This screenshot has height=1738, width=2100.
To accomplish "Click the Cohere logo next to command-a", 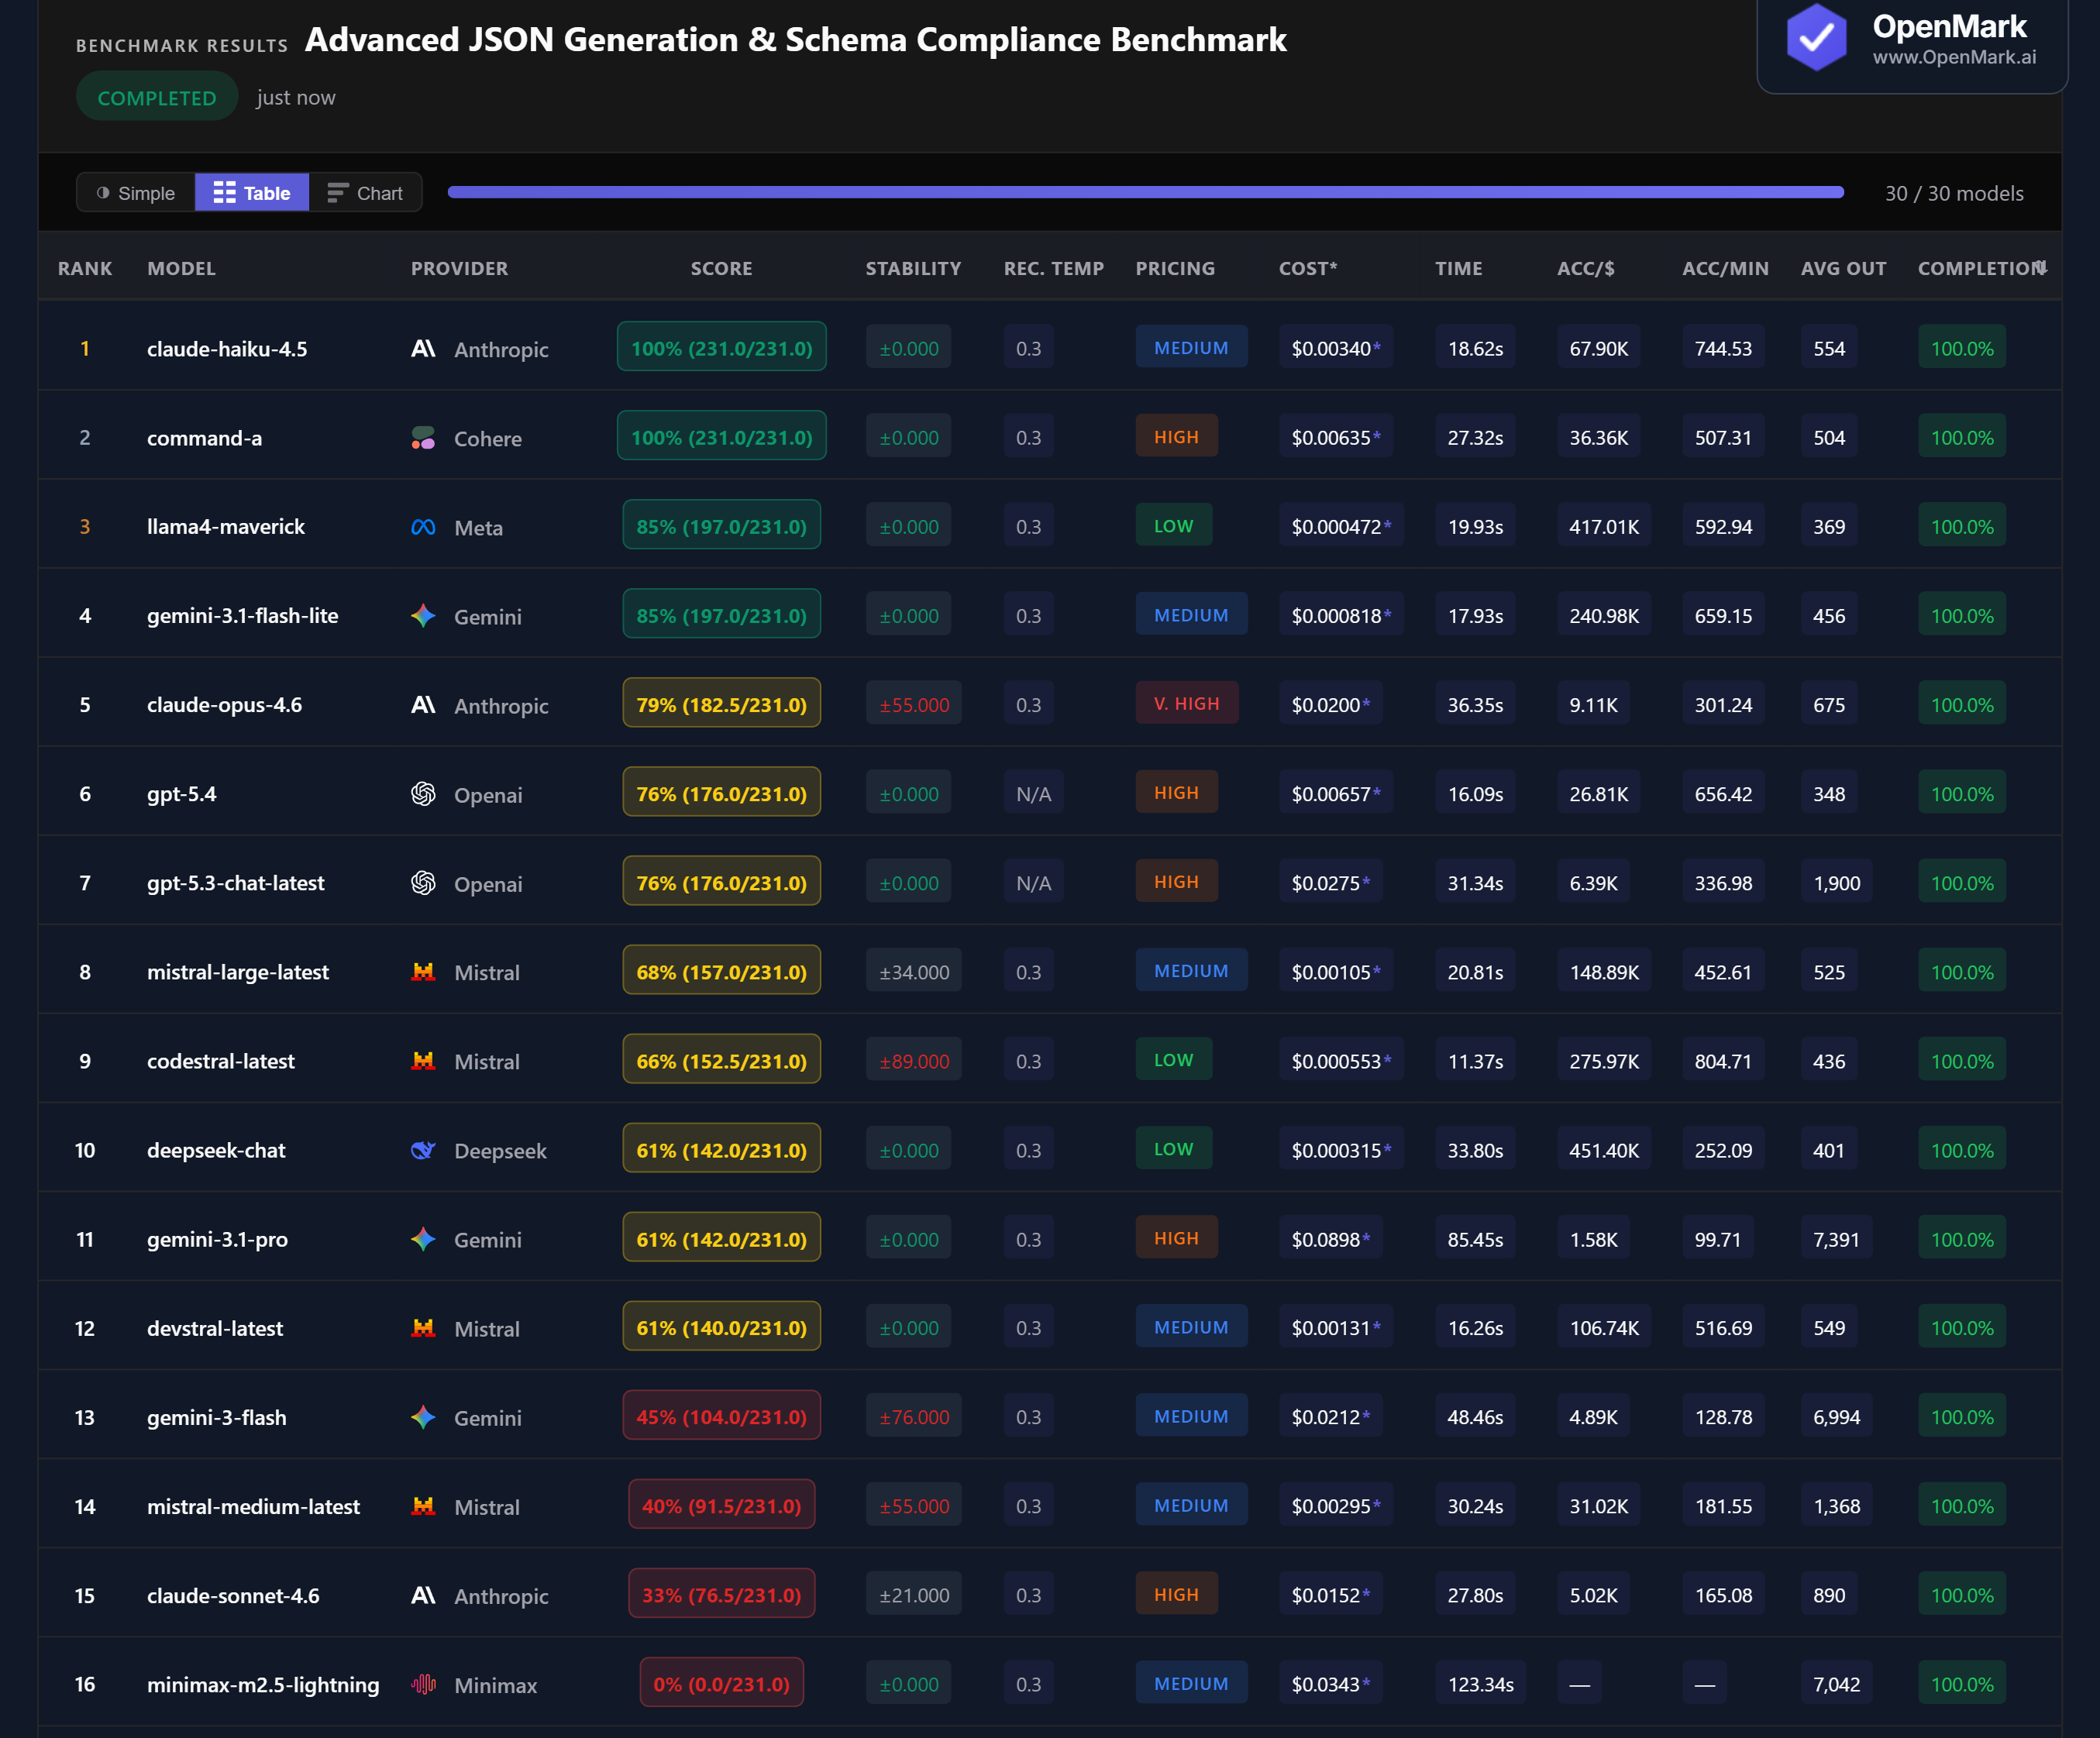I will tap(424, 437).
